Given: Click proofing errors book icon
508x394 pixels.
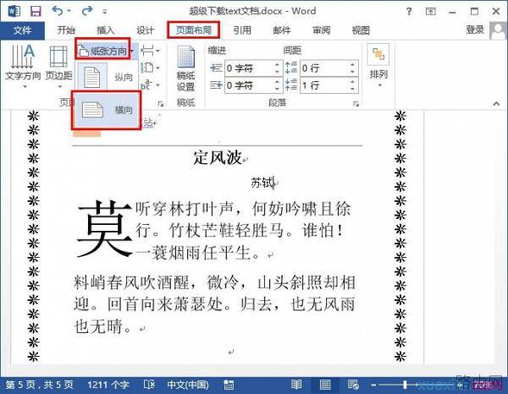Looking at the screenshot, I should [149, 385].
